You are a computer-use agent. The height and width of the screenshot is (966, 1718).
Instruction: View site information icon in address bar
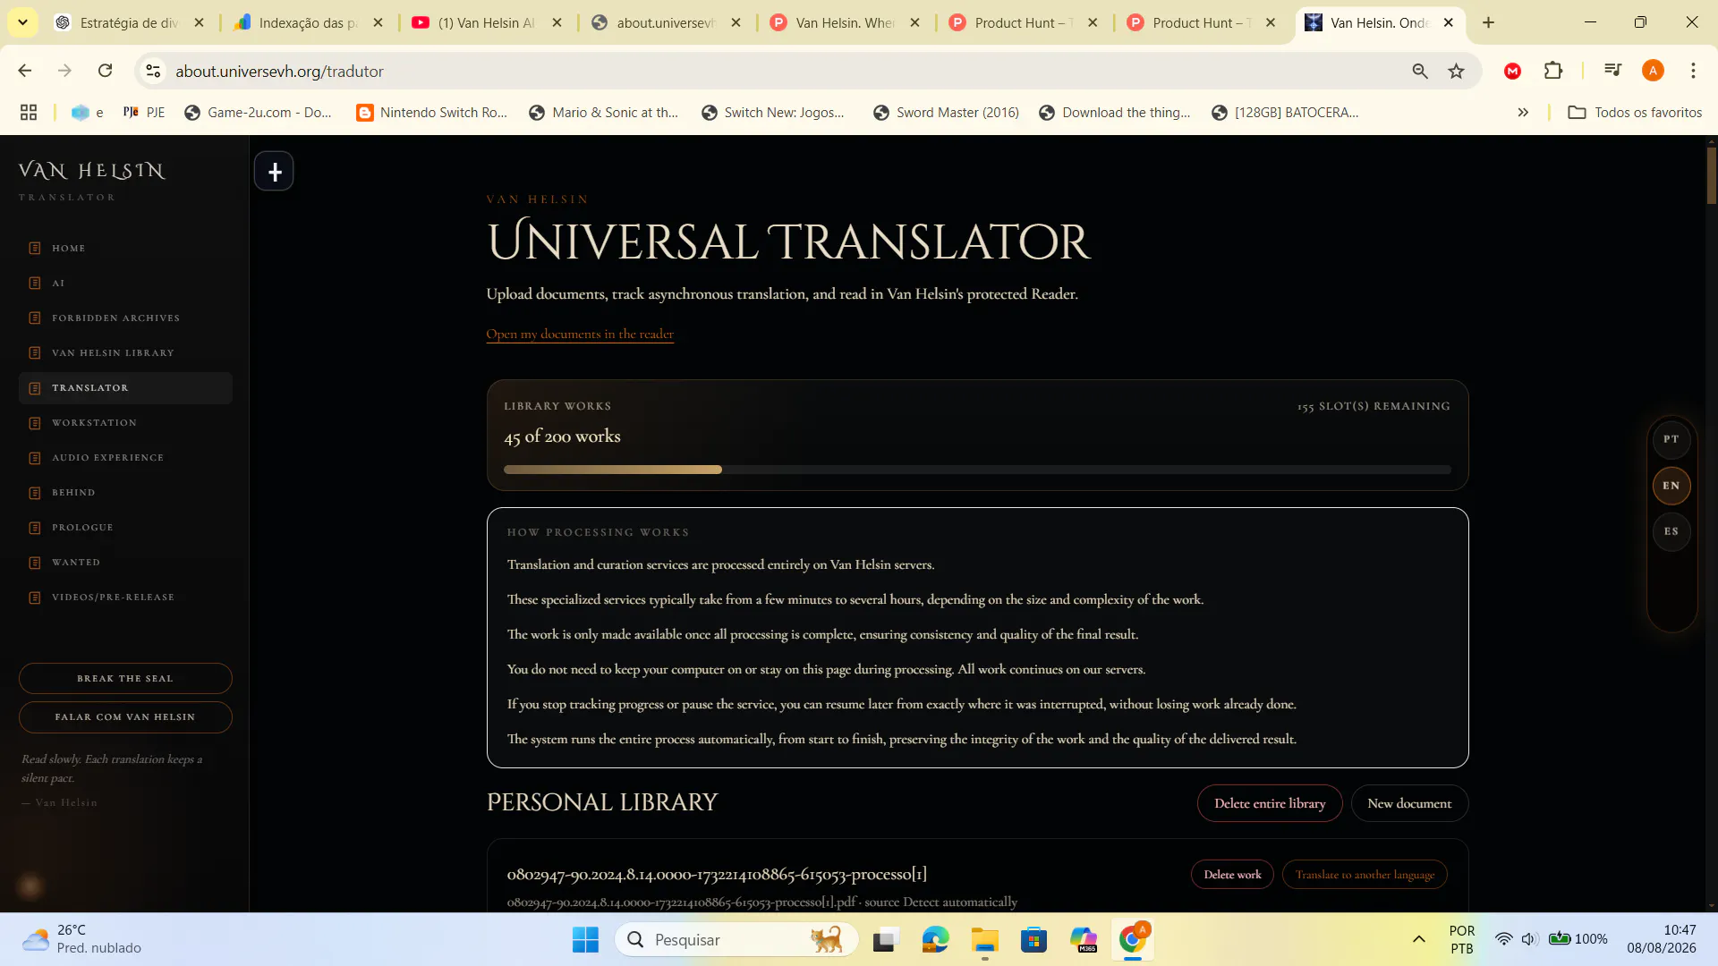point(154,71)
